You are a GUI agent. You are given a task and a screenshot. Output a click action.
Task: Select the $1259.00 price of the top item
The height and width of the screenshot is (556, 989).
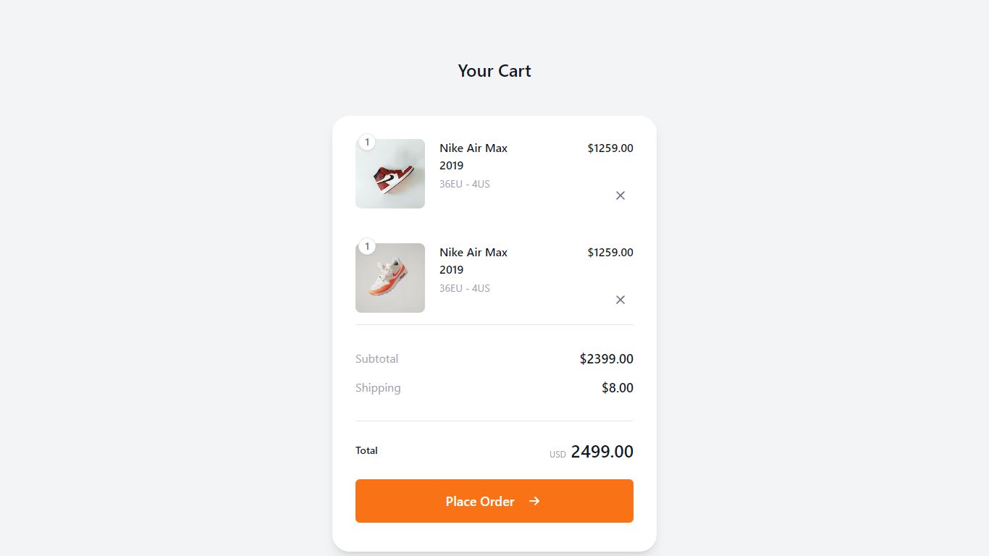click(610, 148)
